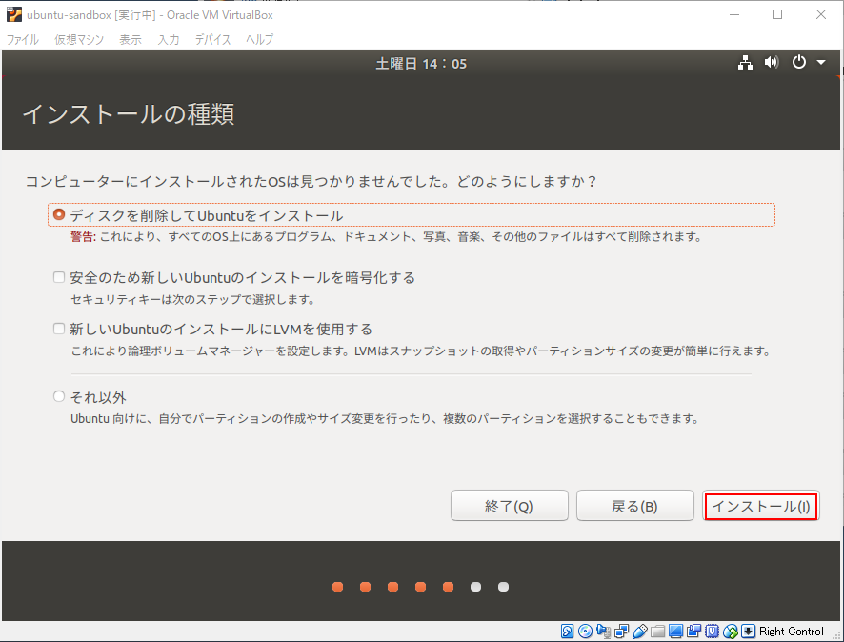The image size is (844, 642).
Task: Open the 表示 menu
Action: [x=131, y=39]
